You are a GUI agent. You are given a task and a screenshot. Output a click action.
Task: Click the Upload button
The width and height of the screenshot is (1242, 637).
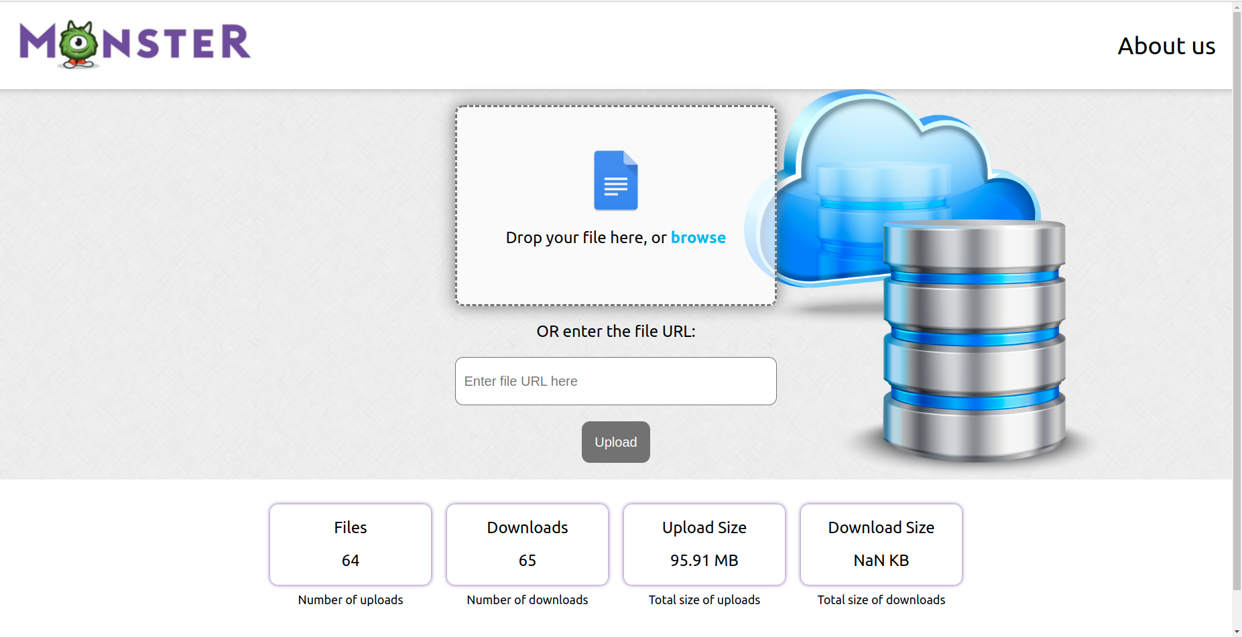click(x=616, y=442)
